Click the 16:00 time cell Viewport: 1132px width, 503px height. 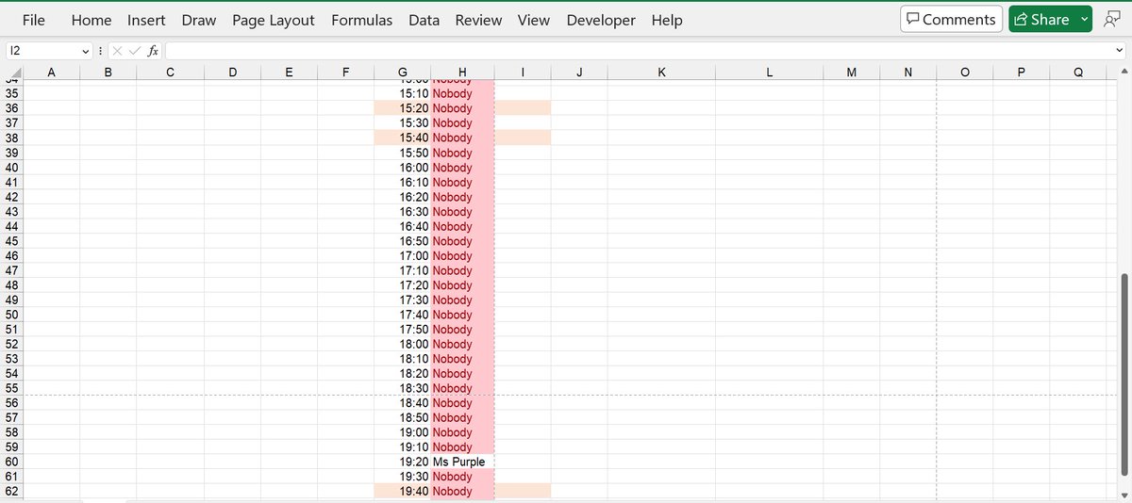[403, 167]
